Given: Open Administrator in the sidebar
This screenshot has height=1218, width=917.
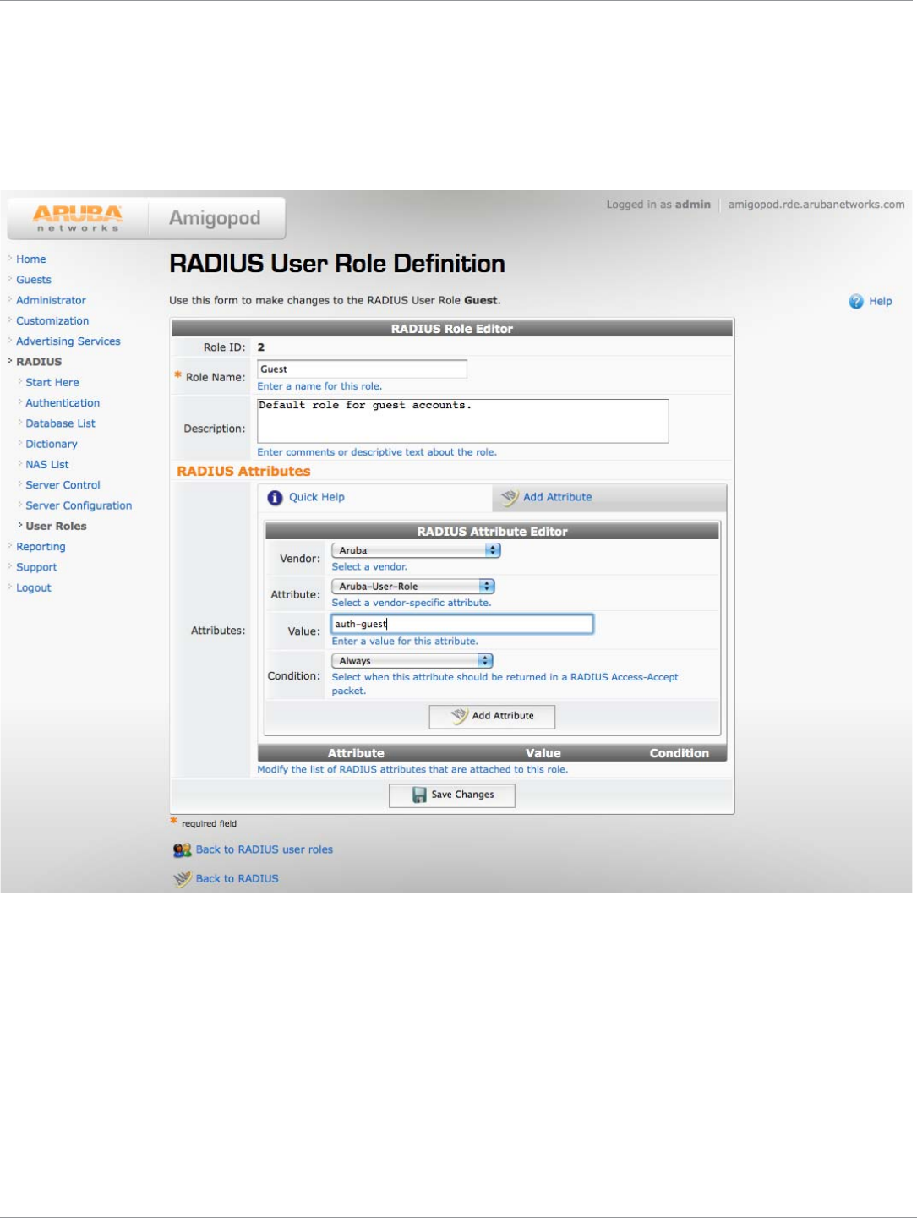Looking at the screenshot, I should [51, 300].
